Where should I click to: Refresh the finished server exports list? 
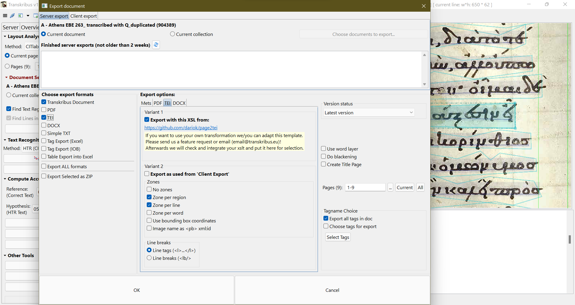point(156,45)
